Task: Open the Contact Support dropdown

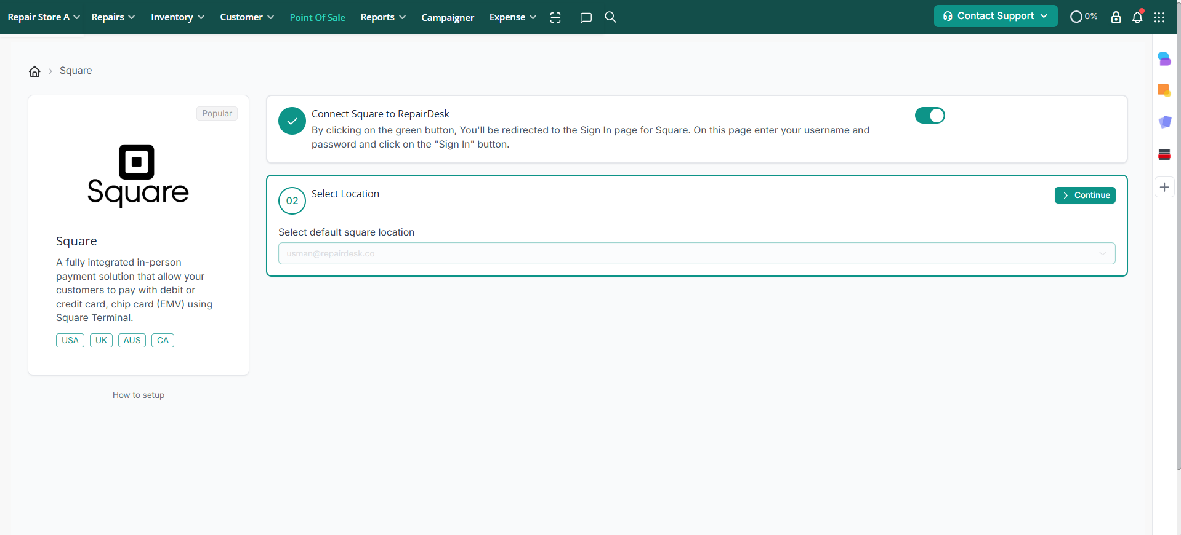Action: [x=995, y=16]
